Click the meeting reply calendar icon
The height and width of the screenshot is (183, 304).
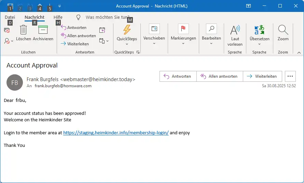coord(102,30)
